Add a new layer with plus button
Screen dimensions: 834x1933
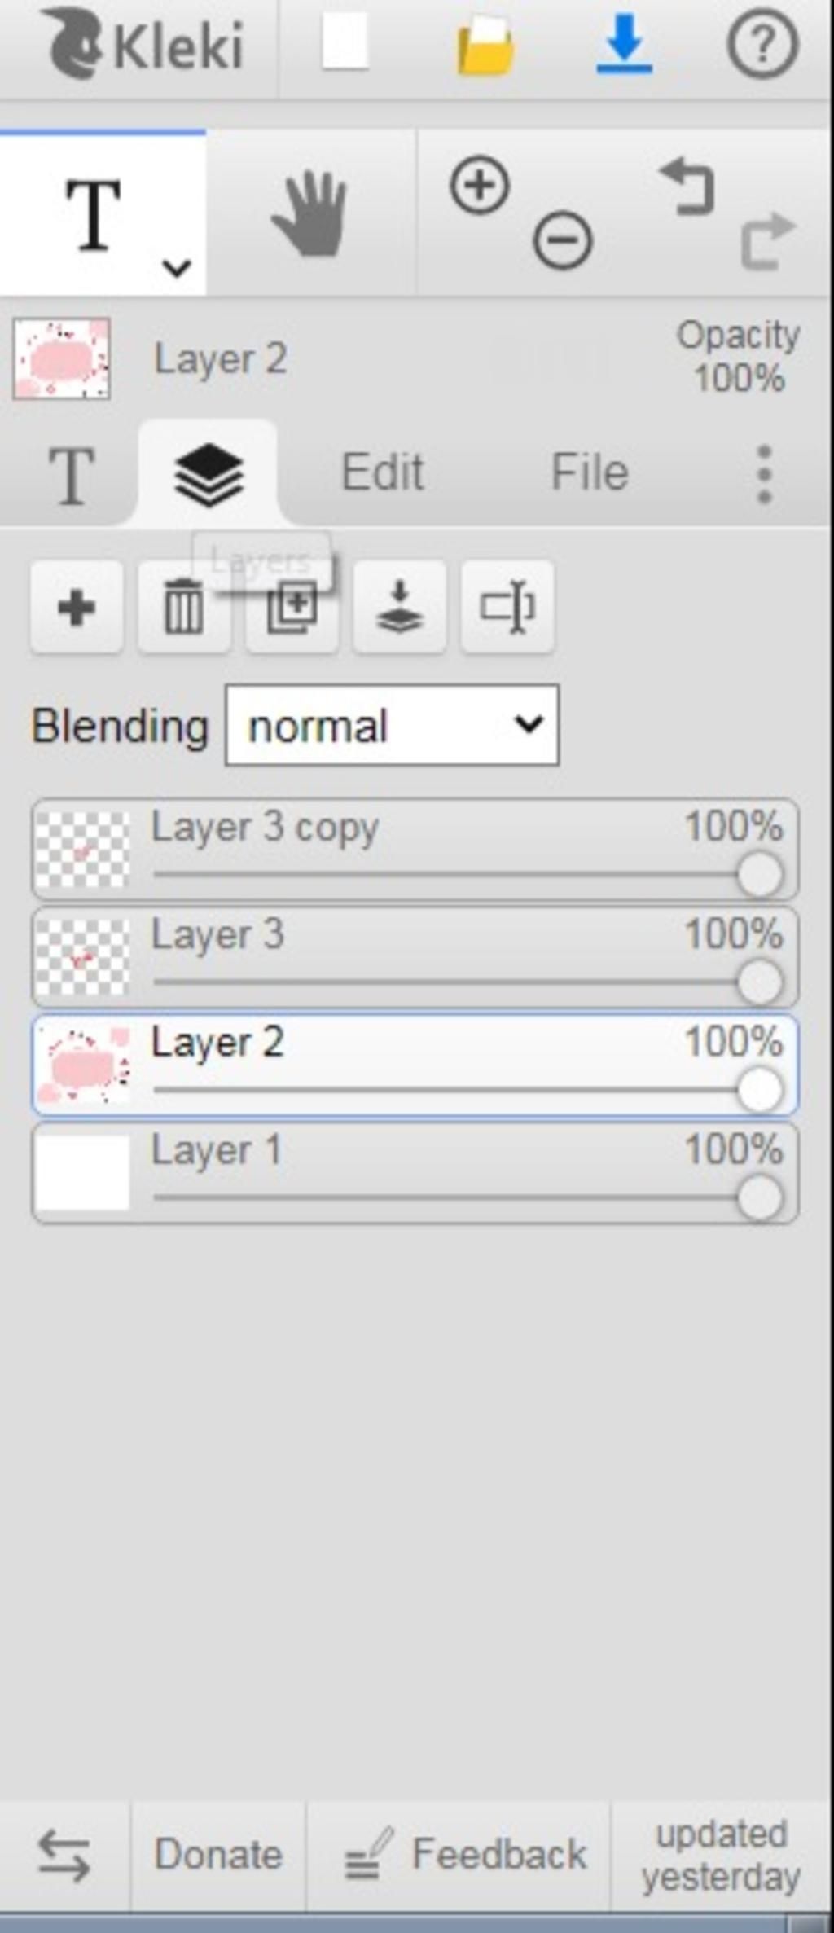click(x=77, y=608)
